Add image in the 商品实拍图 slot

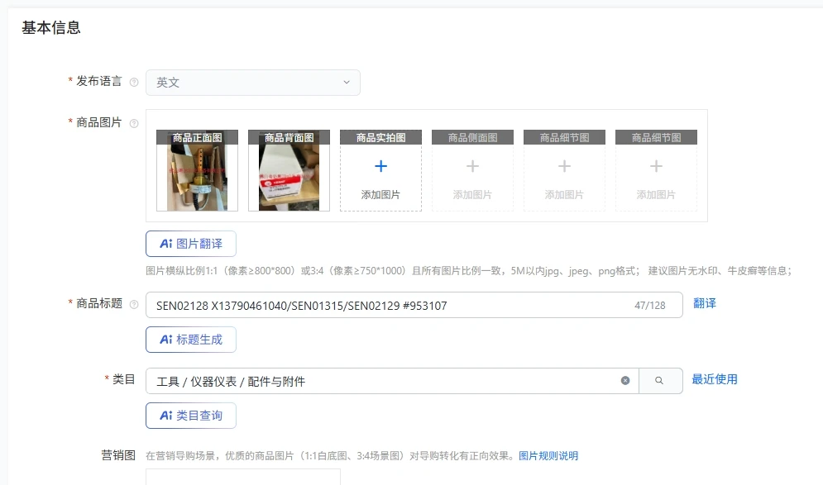pyautogui.click(x=381, y=170)
